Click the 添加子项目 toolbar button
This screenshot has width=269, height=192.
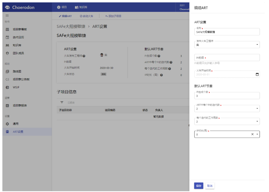pyautogui.click(x=113, y=16)
